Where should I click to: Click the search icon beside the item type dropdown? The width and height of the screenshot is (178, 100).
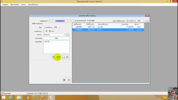(68, 35)
